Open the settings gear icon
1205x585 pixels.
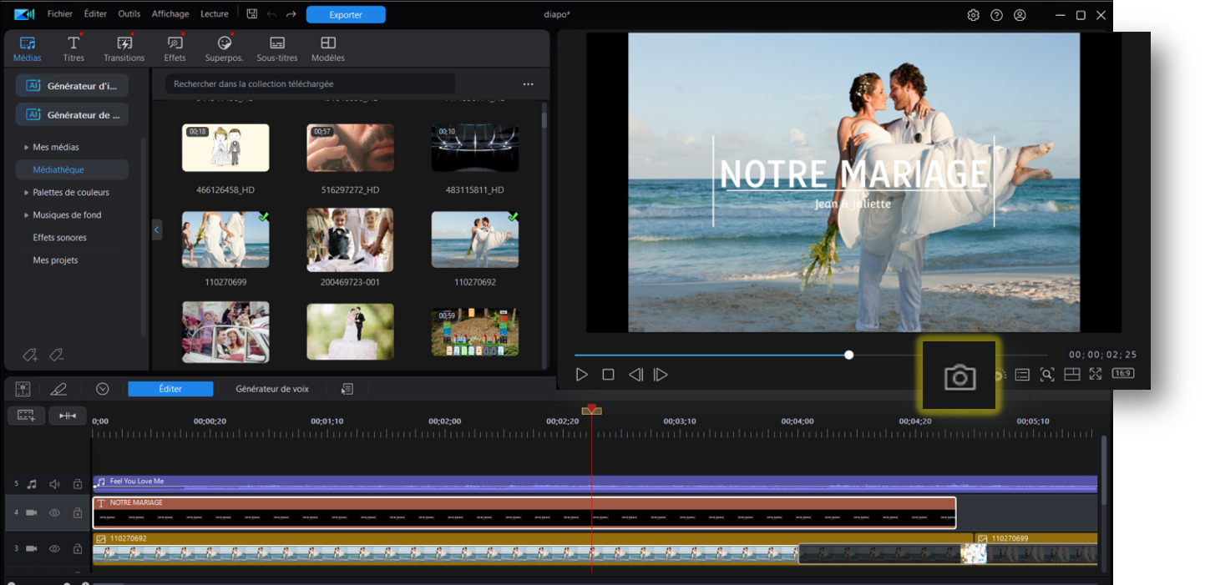pyautogui.click(x=973, y=15)
